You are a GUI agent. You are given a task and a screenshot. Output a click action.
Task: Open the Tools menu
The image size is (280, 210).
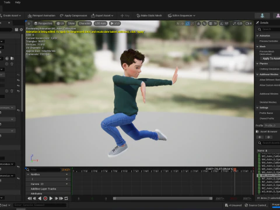pyautogui.click(x=7, y=2)
